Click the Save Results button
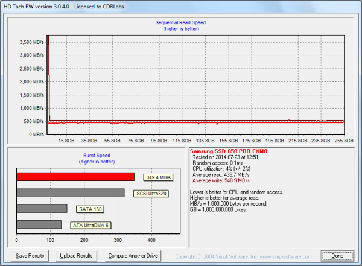 click(x=29, y=256)
